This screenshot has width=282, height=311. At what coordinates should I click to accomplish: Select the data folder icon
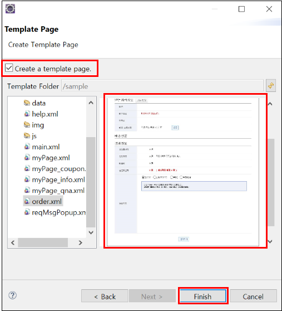pos(27,103)
